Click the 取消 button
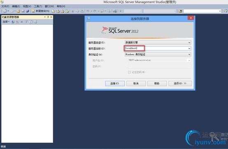The width and height of the screenshot is (228, 149). point(136,84)
